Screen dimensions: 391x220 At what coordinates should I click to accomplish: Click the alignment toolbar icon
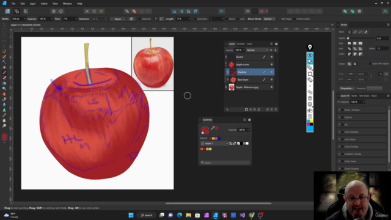point(221,11)
